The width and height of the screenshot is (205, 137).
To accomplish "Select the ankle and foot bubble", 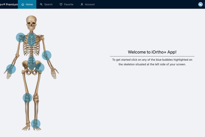I will point(36,124).
